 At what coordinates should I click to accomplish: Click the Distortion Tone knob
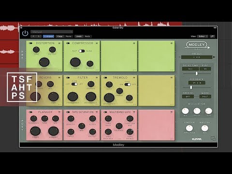(x=36, y=50)
